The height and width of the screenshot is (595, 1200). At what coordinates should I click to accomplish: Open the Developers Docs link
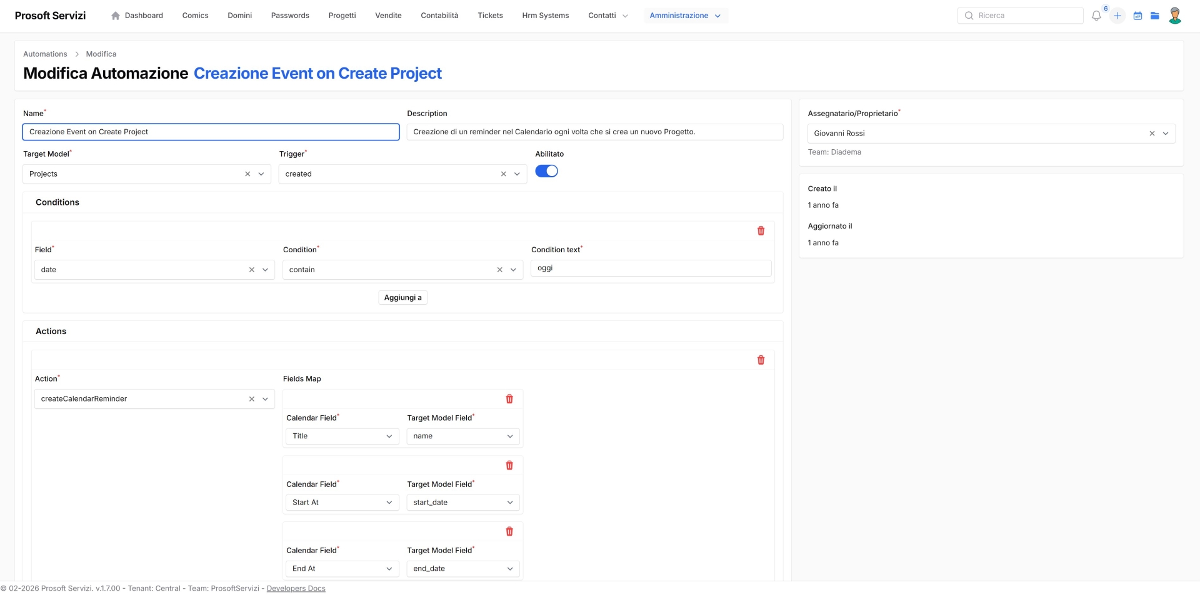tap(296, 589)
